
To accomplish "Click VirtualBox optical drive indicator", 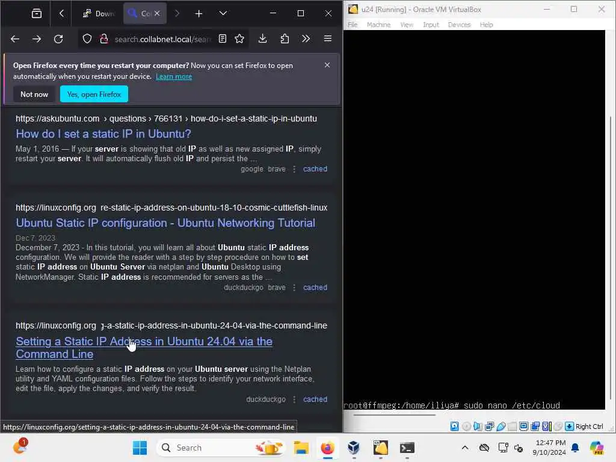I will coord(466,427).
